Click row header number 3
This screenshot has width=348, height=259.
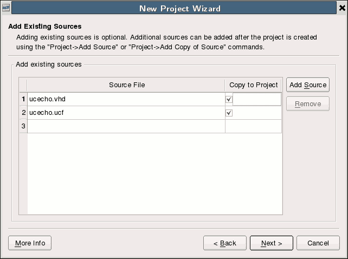(23, 126)
